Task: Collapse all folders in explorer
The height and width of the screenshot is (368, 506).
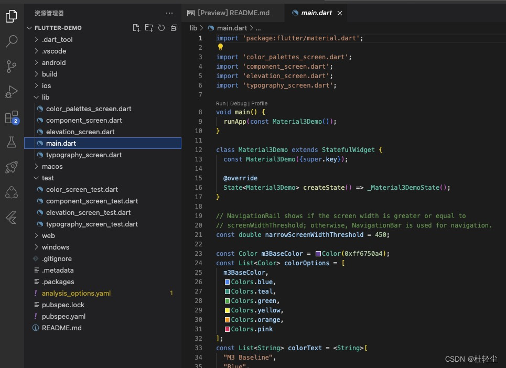Action: tap(174, 28)
